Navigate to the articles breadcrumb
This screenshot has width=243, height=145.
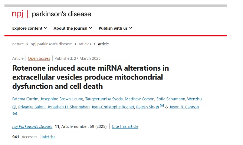[85, 44]
